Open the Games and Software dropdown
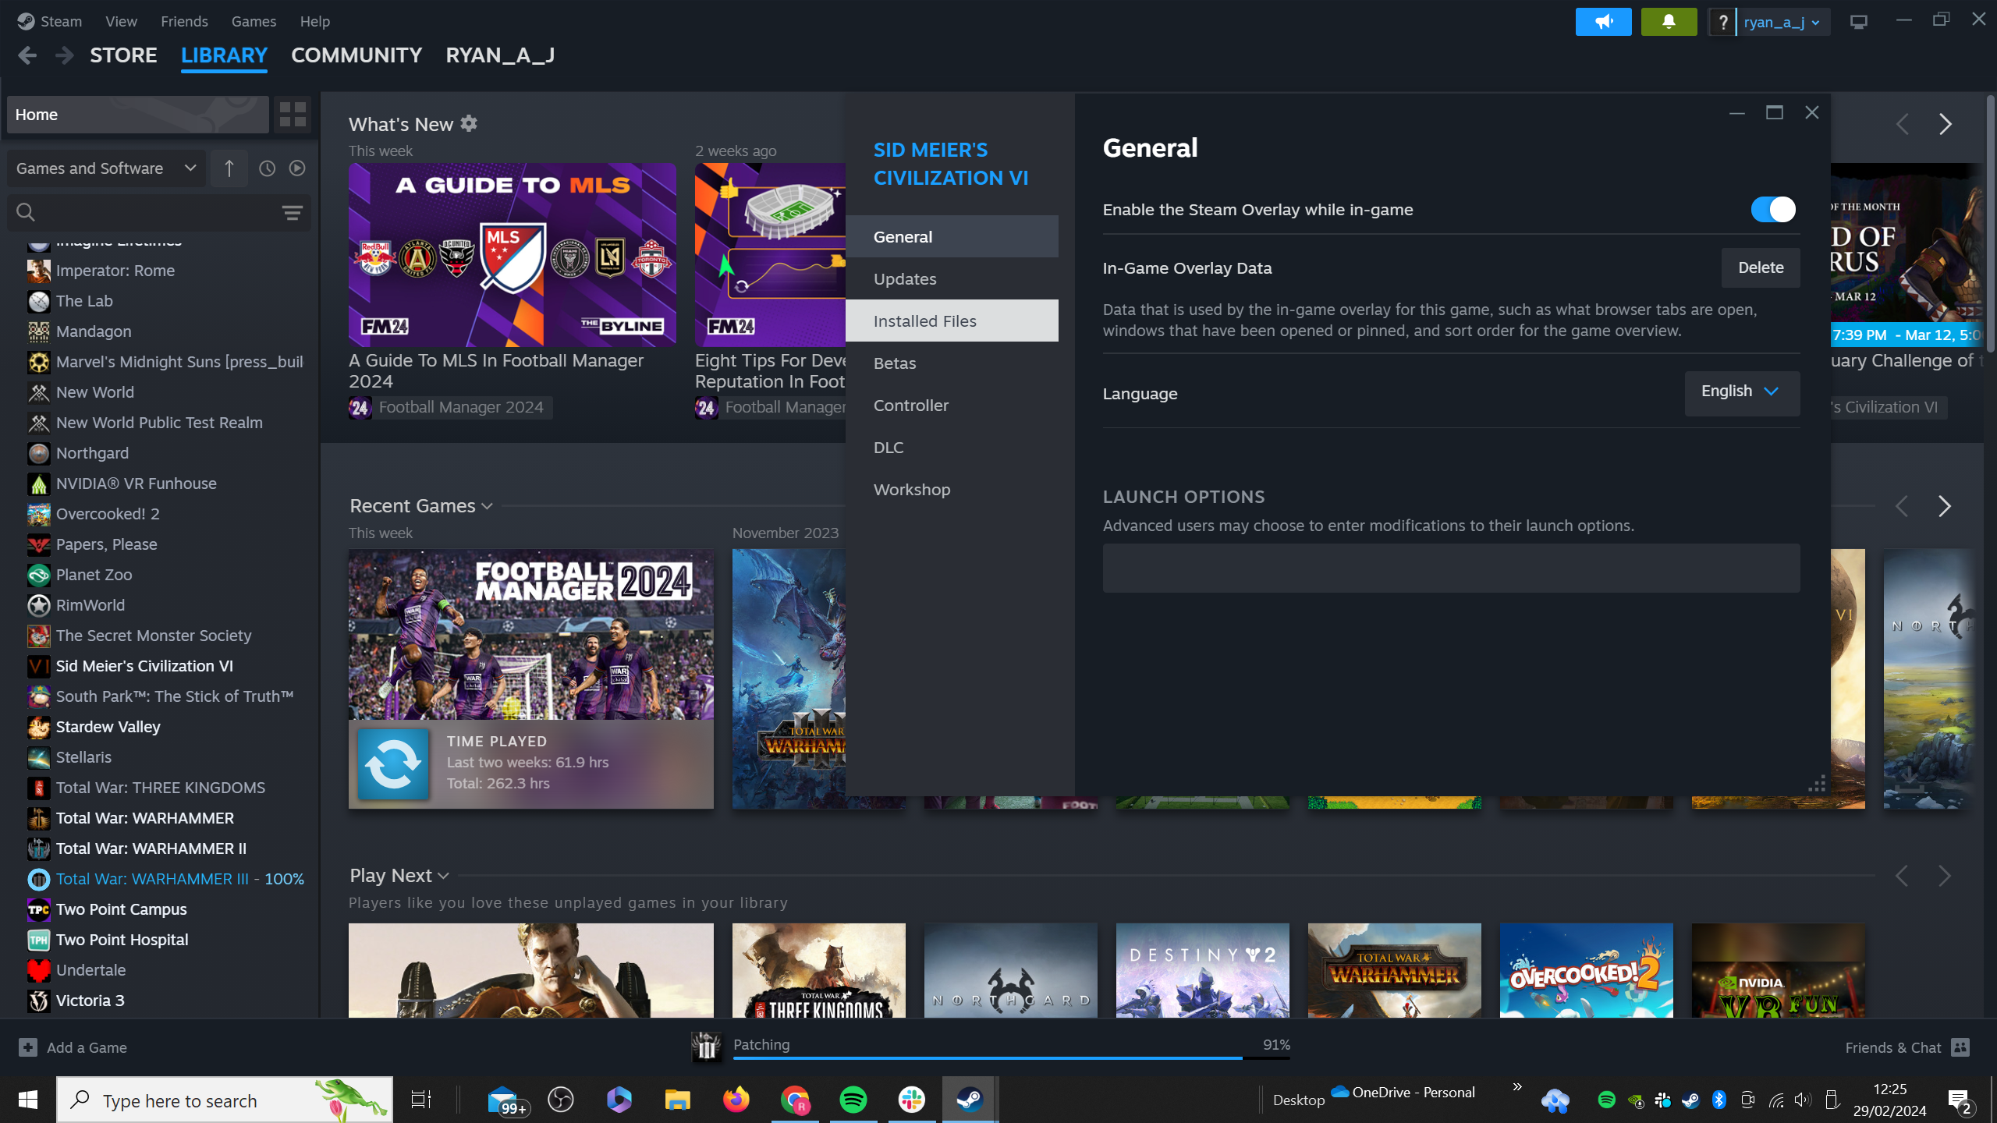 (x=107, y=168)
